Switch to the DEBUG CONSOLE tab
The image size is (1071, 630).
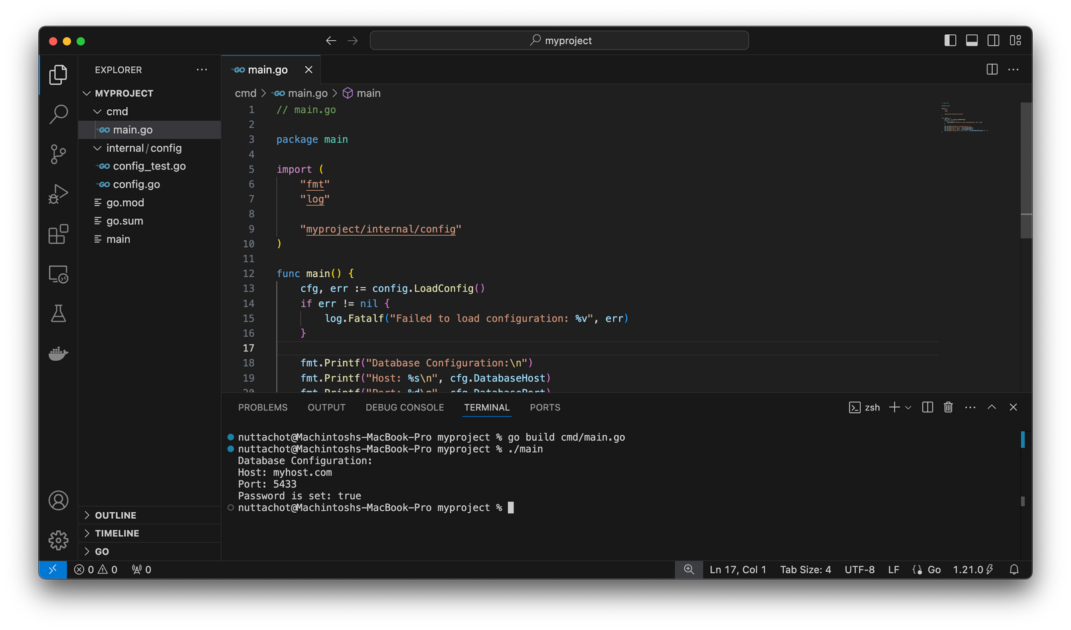click(404, 407)
